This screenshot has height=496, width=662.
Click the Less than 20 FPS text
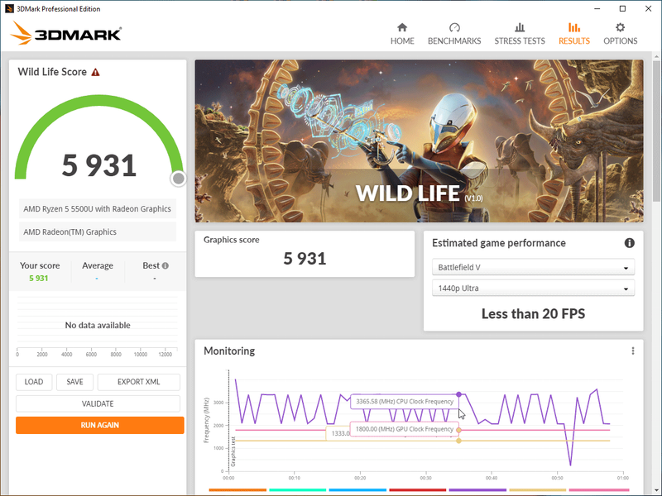(533, 314)
